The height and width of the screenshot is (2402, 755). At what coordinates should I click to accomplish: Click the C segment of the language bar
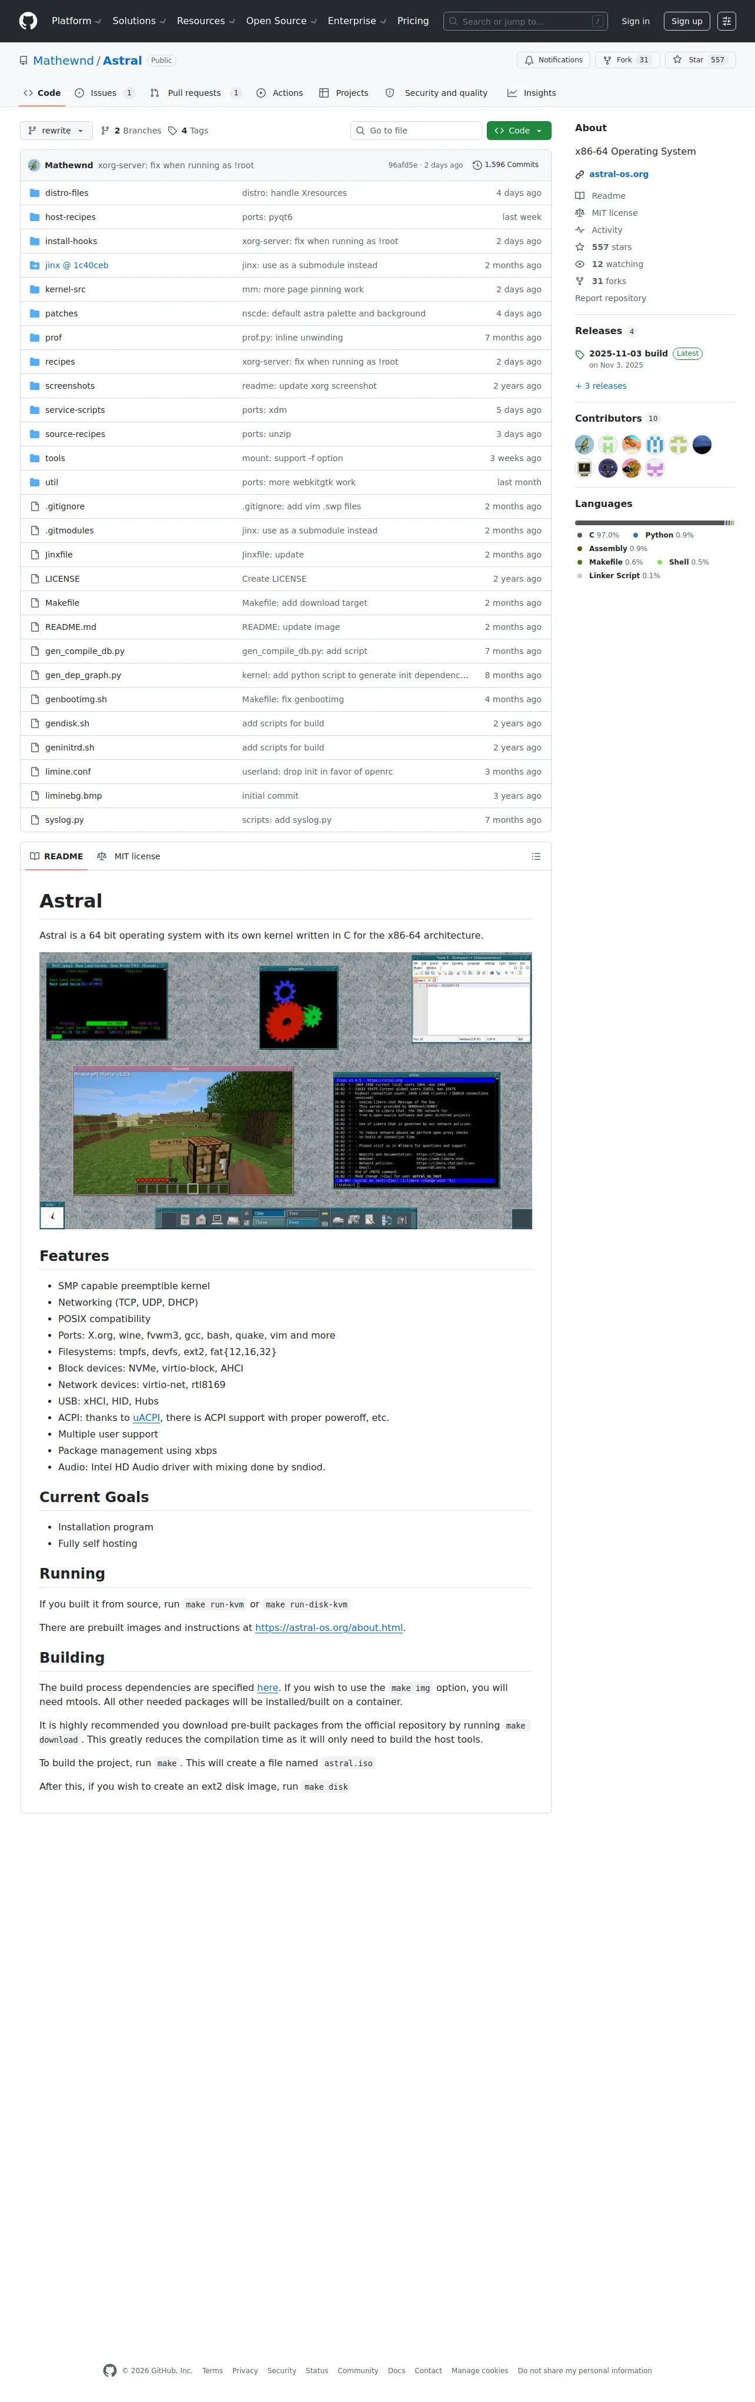pyautogui.click(x=650, y=523)
